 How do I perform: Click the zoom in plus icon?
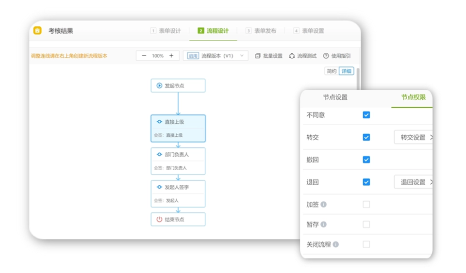pyautogui.click(x=171, y=56)
